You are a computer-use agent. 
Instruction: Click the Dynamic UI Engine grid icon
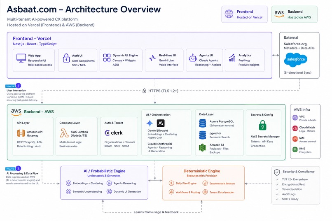[107, 58]
